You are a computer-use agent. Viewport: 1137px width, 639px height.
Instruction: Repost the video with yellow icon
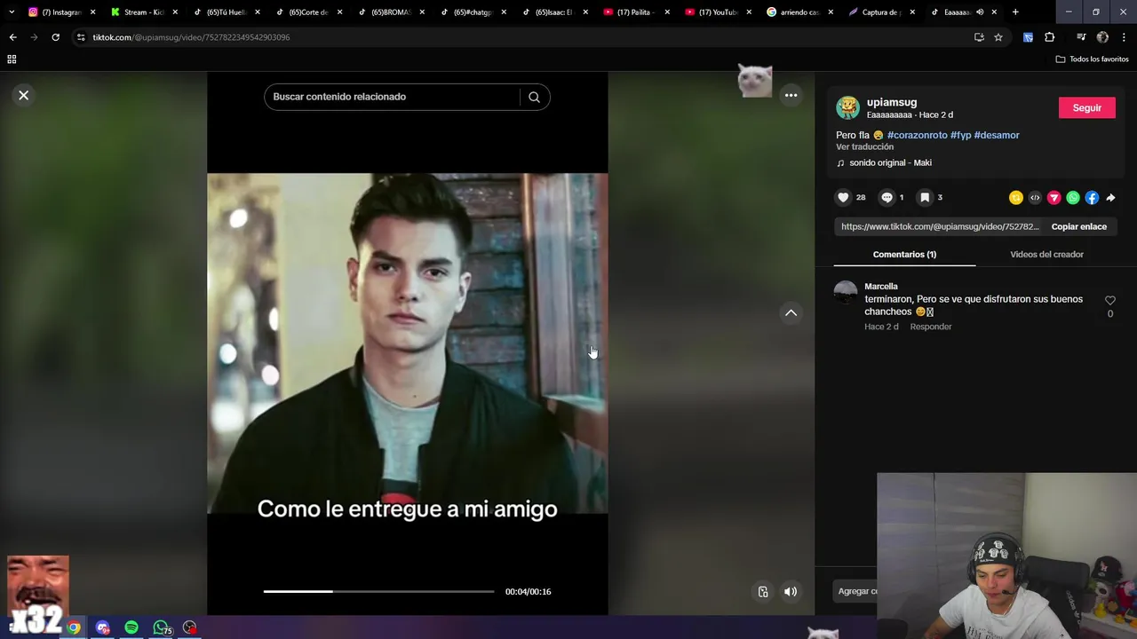coord(1016,198)
